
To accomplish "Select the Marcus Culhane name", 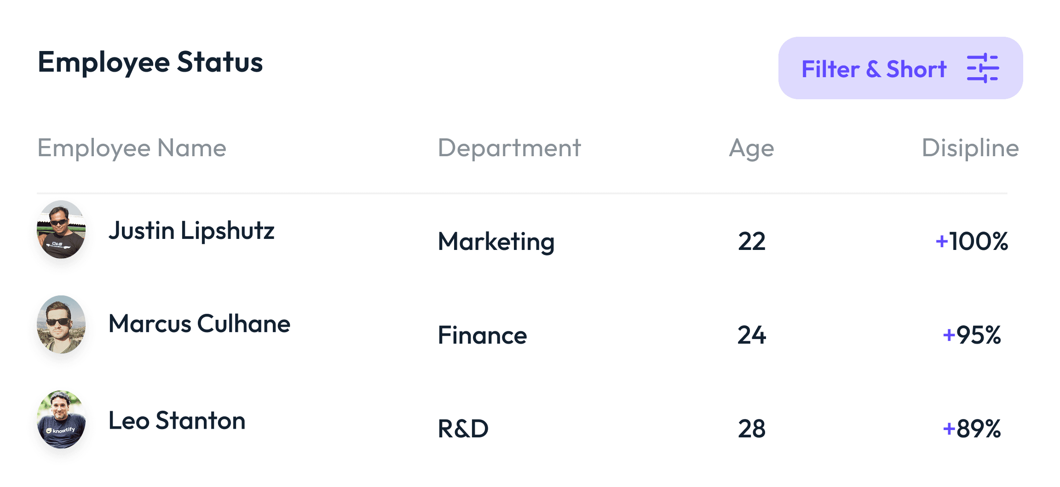I will tap(199, 324).
